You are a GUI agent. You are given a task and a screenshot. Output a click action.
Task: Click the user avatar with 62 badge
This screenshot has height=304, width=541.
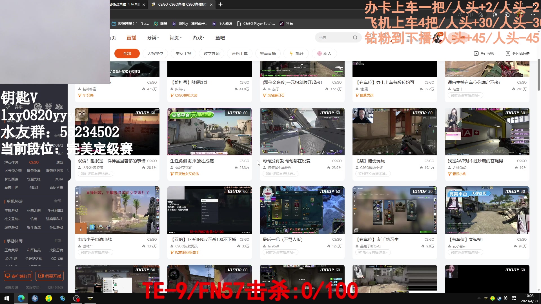(438, 38)
